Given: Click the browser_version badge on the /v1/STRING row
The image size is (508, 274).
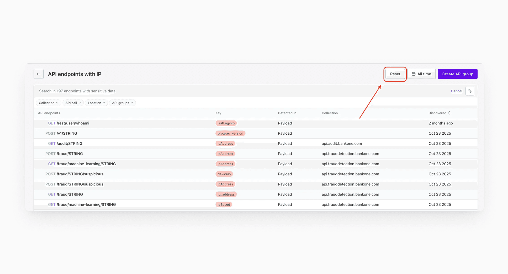Looking at the screenshot, I should [x=230, y=133].
